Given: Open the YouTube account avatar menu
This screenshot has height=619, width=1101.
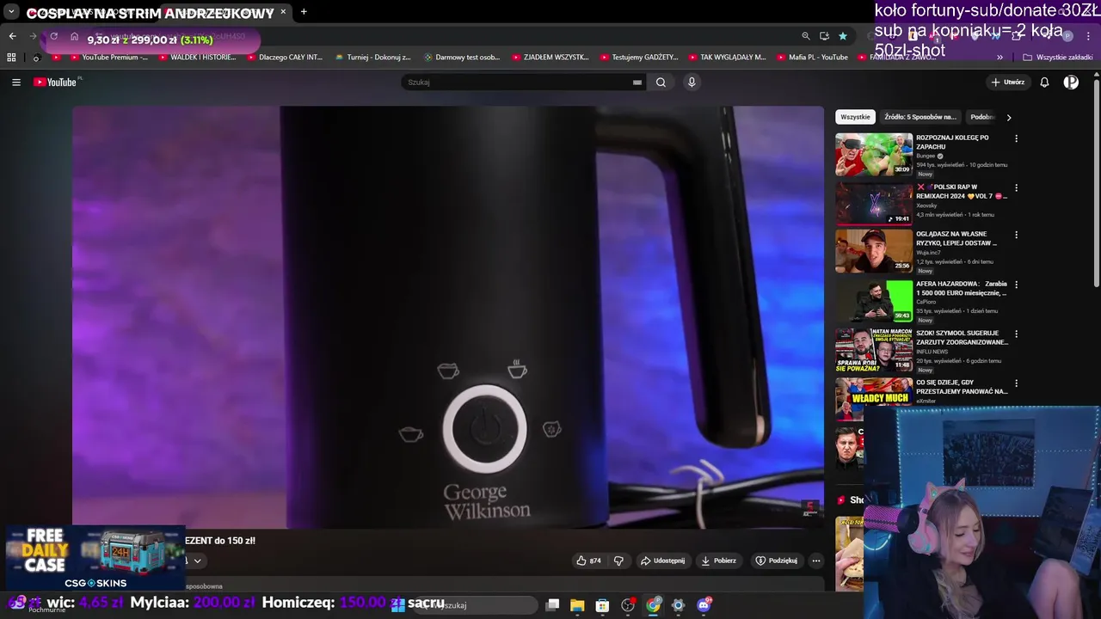Looking at the screenshot, I should 1071,83.
